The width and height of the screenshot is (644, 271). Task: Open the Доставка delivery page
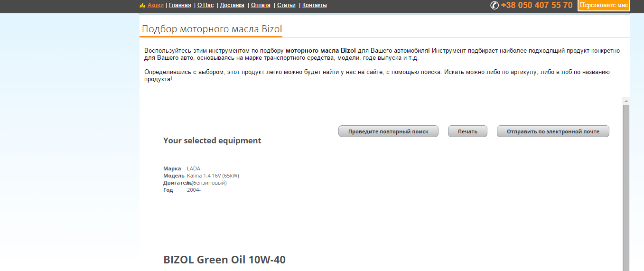(x=232, y=5)
